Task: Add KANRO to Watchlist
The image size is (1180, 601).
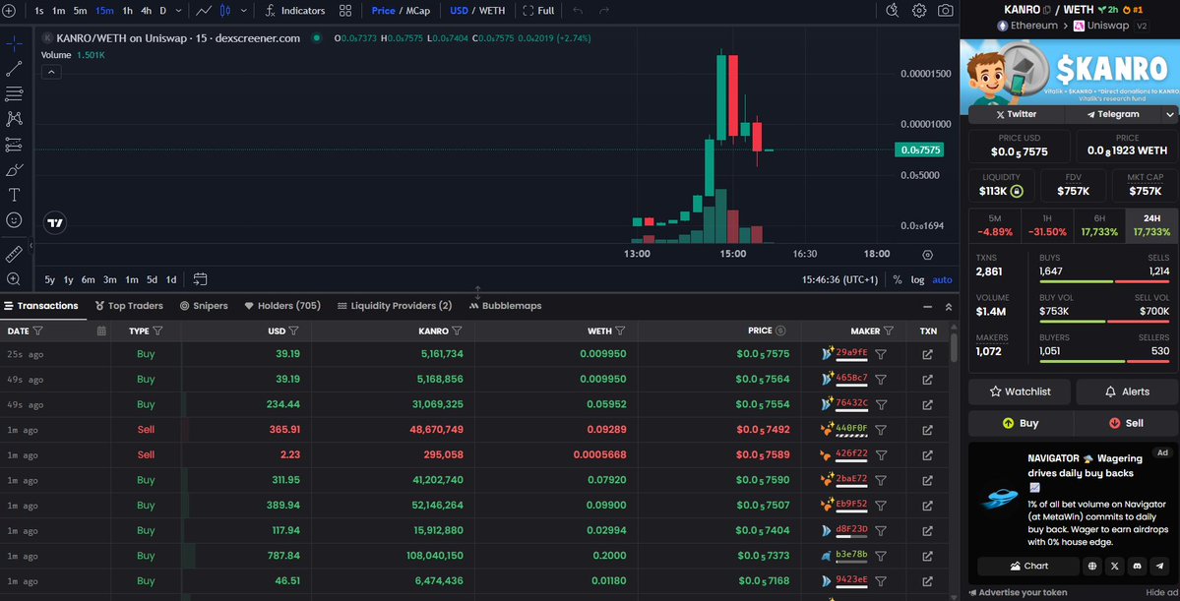Action: point(1020,391)
